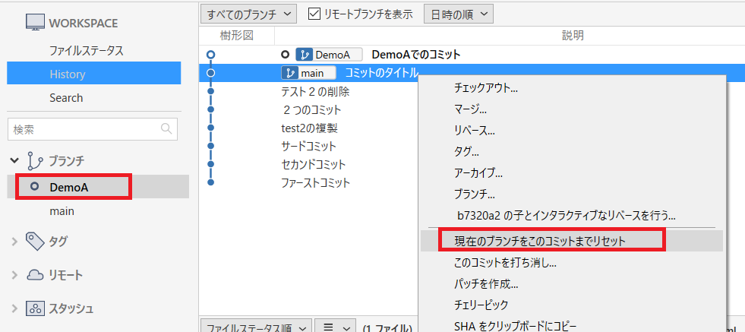Click the tag icon beside タグ

35,241
